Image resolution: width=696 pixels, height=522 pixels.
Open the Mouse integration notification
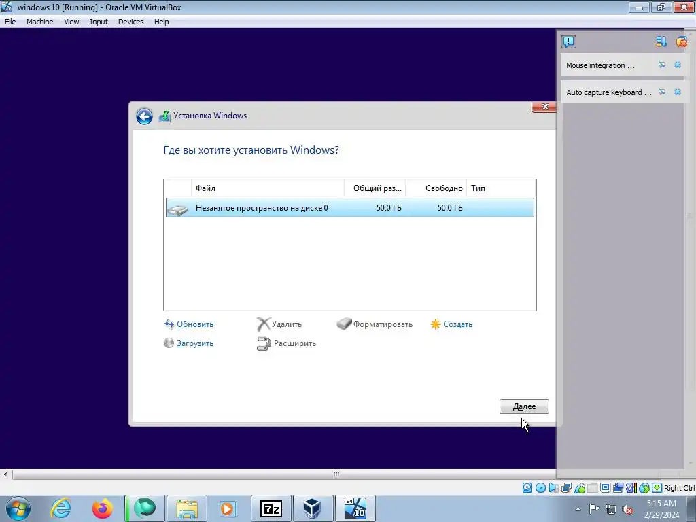pos(600,65)
